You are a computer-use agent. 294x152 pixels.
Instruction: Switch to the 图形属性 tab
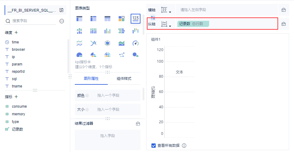(x=91, y=79)
